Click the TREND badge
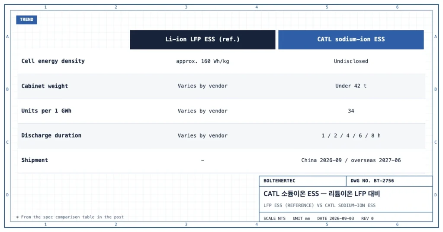Image resolution: width=443 pixels, height=232 pixels. pos(26,20)
